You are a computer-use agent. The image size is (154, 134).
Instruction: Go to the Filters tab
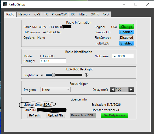point(83,14)
